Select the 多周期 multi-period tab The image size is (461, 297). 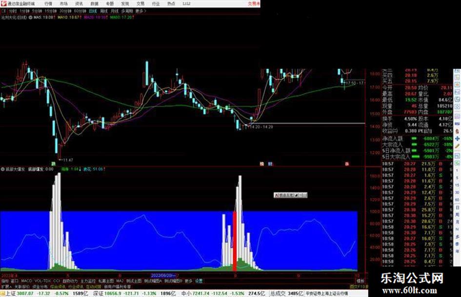point(127,11)
